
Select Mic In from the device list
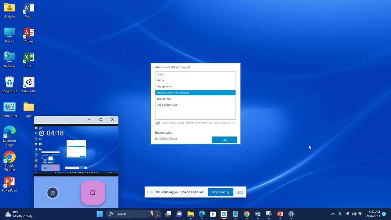(x=195, y=80)
